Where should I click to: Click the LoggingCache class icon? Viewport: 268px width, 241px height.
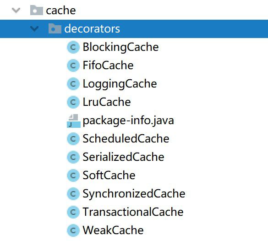[x=73, y=84]
